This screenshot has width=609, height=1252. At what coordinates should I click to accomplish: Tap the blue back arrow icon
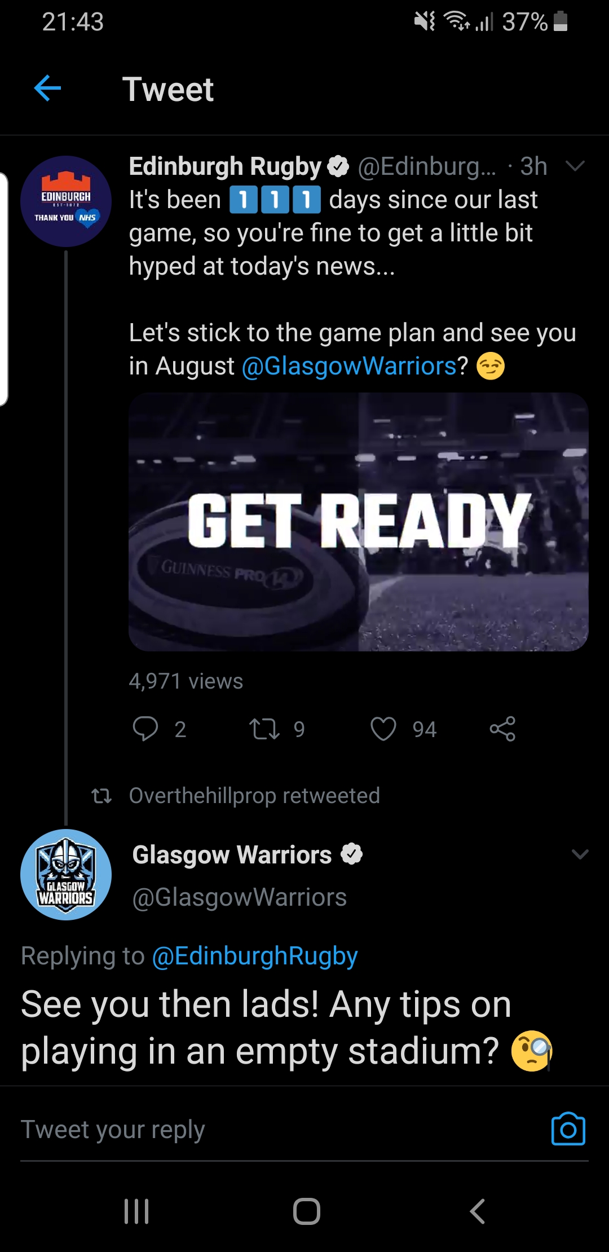coord(47,89)
